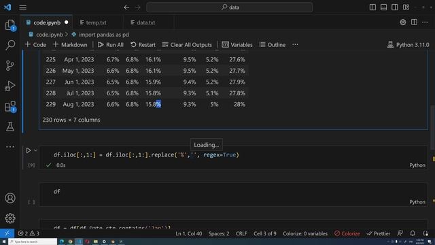Open remote window indicator in status bar

point(7,233)
